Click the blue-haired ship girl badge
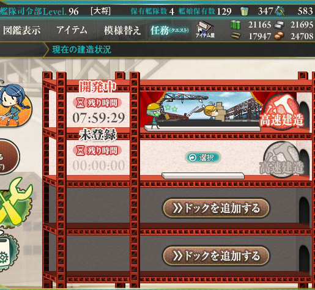 (x=14, y=105)
